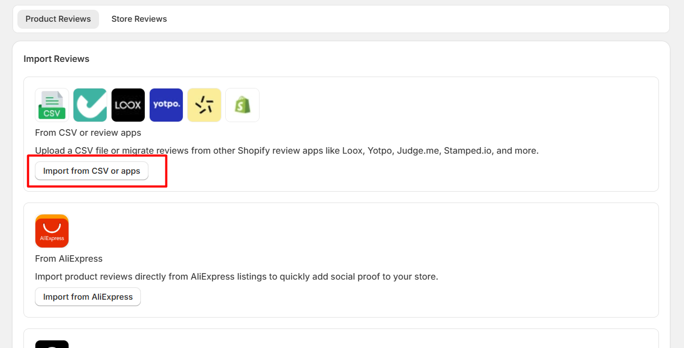Click the partially visible black app icon
The height and width of the screenshot is (348, 684).
(52, 344)
